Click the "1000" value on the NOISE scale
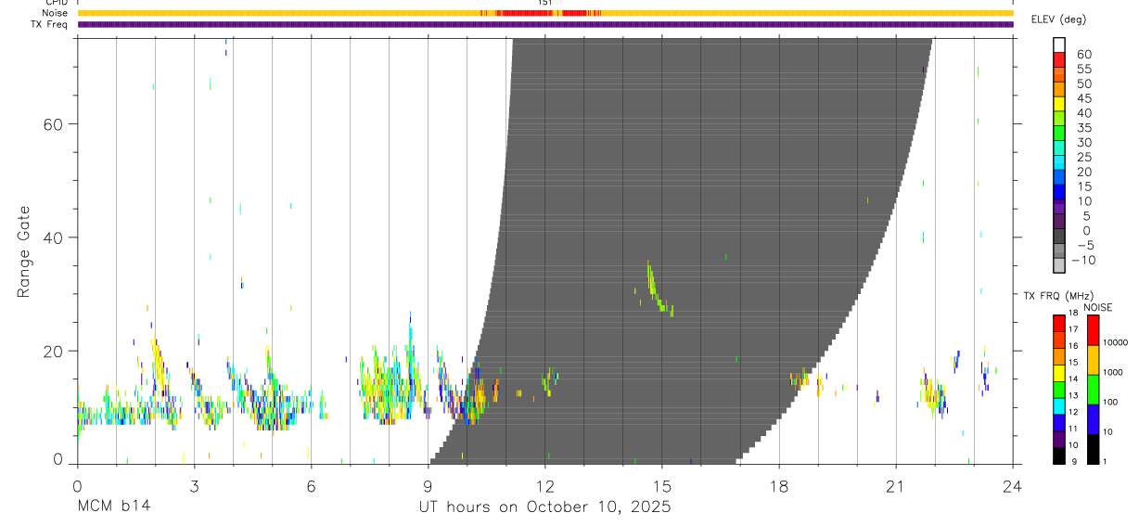The width and height of the screenshot is (1139, 526). coord(1114,372)
